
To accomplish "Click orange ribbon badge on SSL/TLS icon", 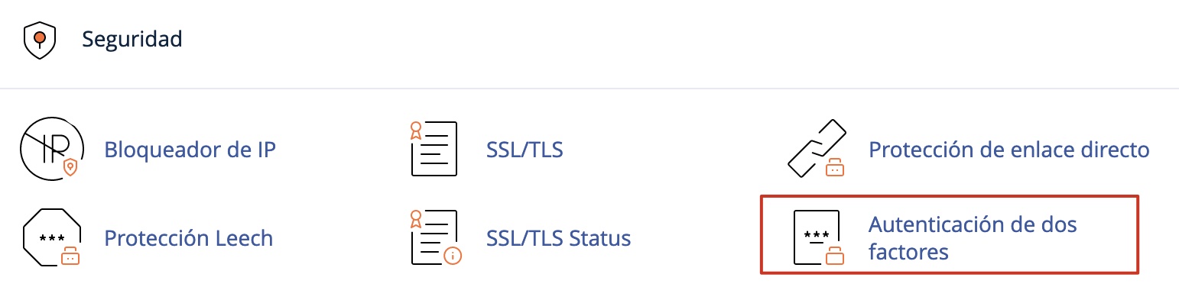I will click(416, 130).
